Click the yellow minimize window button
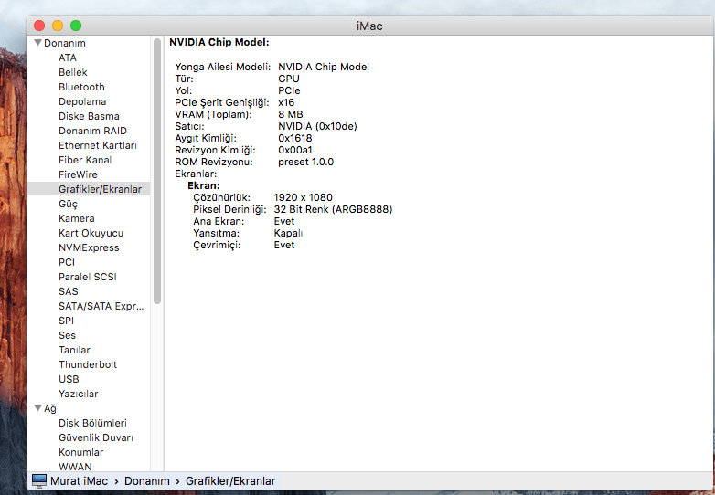 click(x=58, y=26)
